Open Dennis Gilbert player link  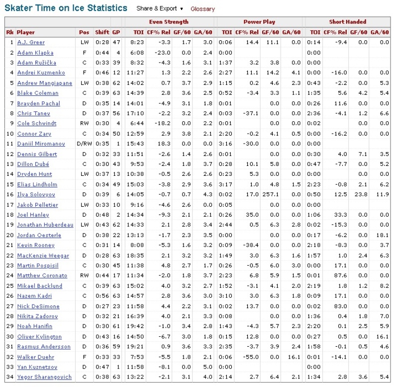point(37,154)
